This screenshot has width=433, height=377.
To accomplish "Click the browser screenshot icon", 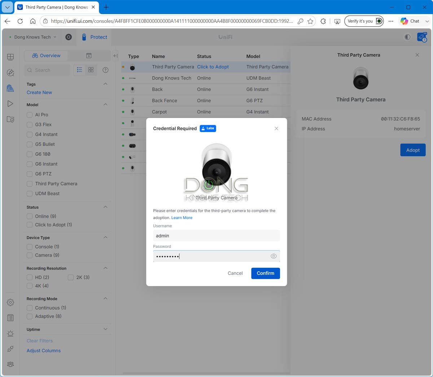I will coord(337,21).
